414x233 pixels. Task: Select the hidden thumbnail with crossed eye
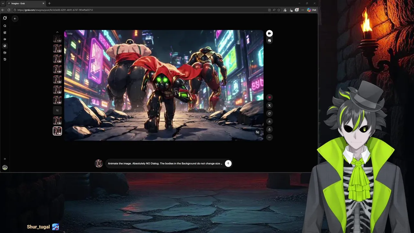57,110
